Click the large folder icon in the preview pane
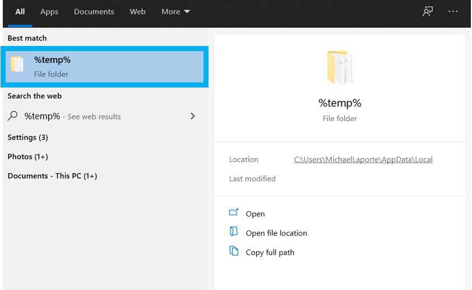472x290 pixels. pyautogui.click(x=339, y=67)
